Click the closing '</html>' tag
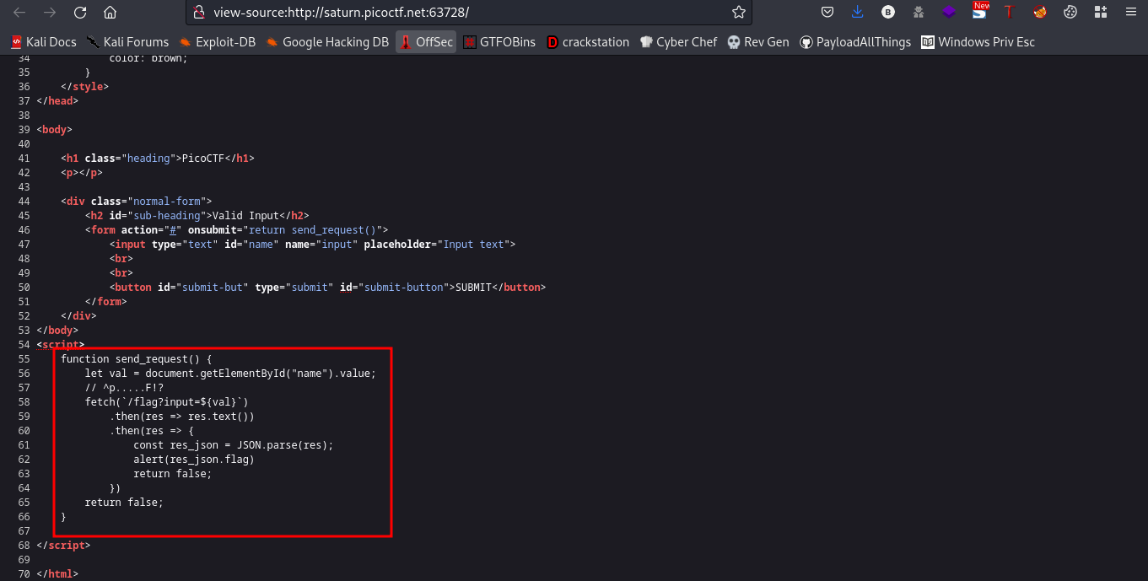Image resolution: width=1148 pixels, height=581 pixels. coord(57,574)
